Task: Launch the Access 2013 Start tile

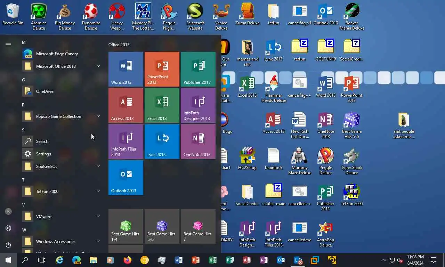Action: (x=126, y=105)
